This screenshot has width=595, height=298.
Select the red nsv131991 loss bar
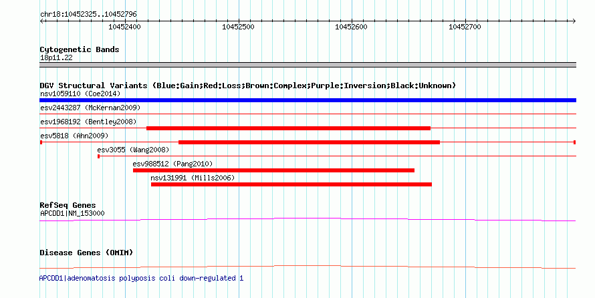[x=291, y=184]
